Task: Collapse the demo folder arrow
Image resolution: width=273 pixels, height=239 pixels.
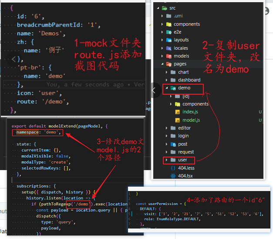Action: 167,88
